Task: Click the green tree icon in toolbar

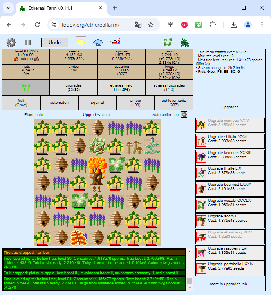Action: 185,42
